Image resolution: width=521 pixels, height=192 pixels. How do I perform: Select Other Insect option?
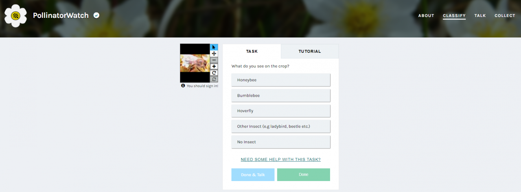(x=281, y=126)
